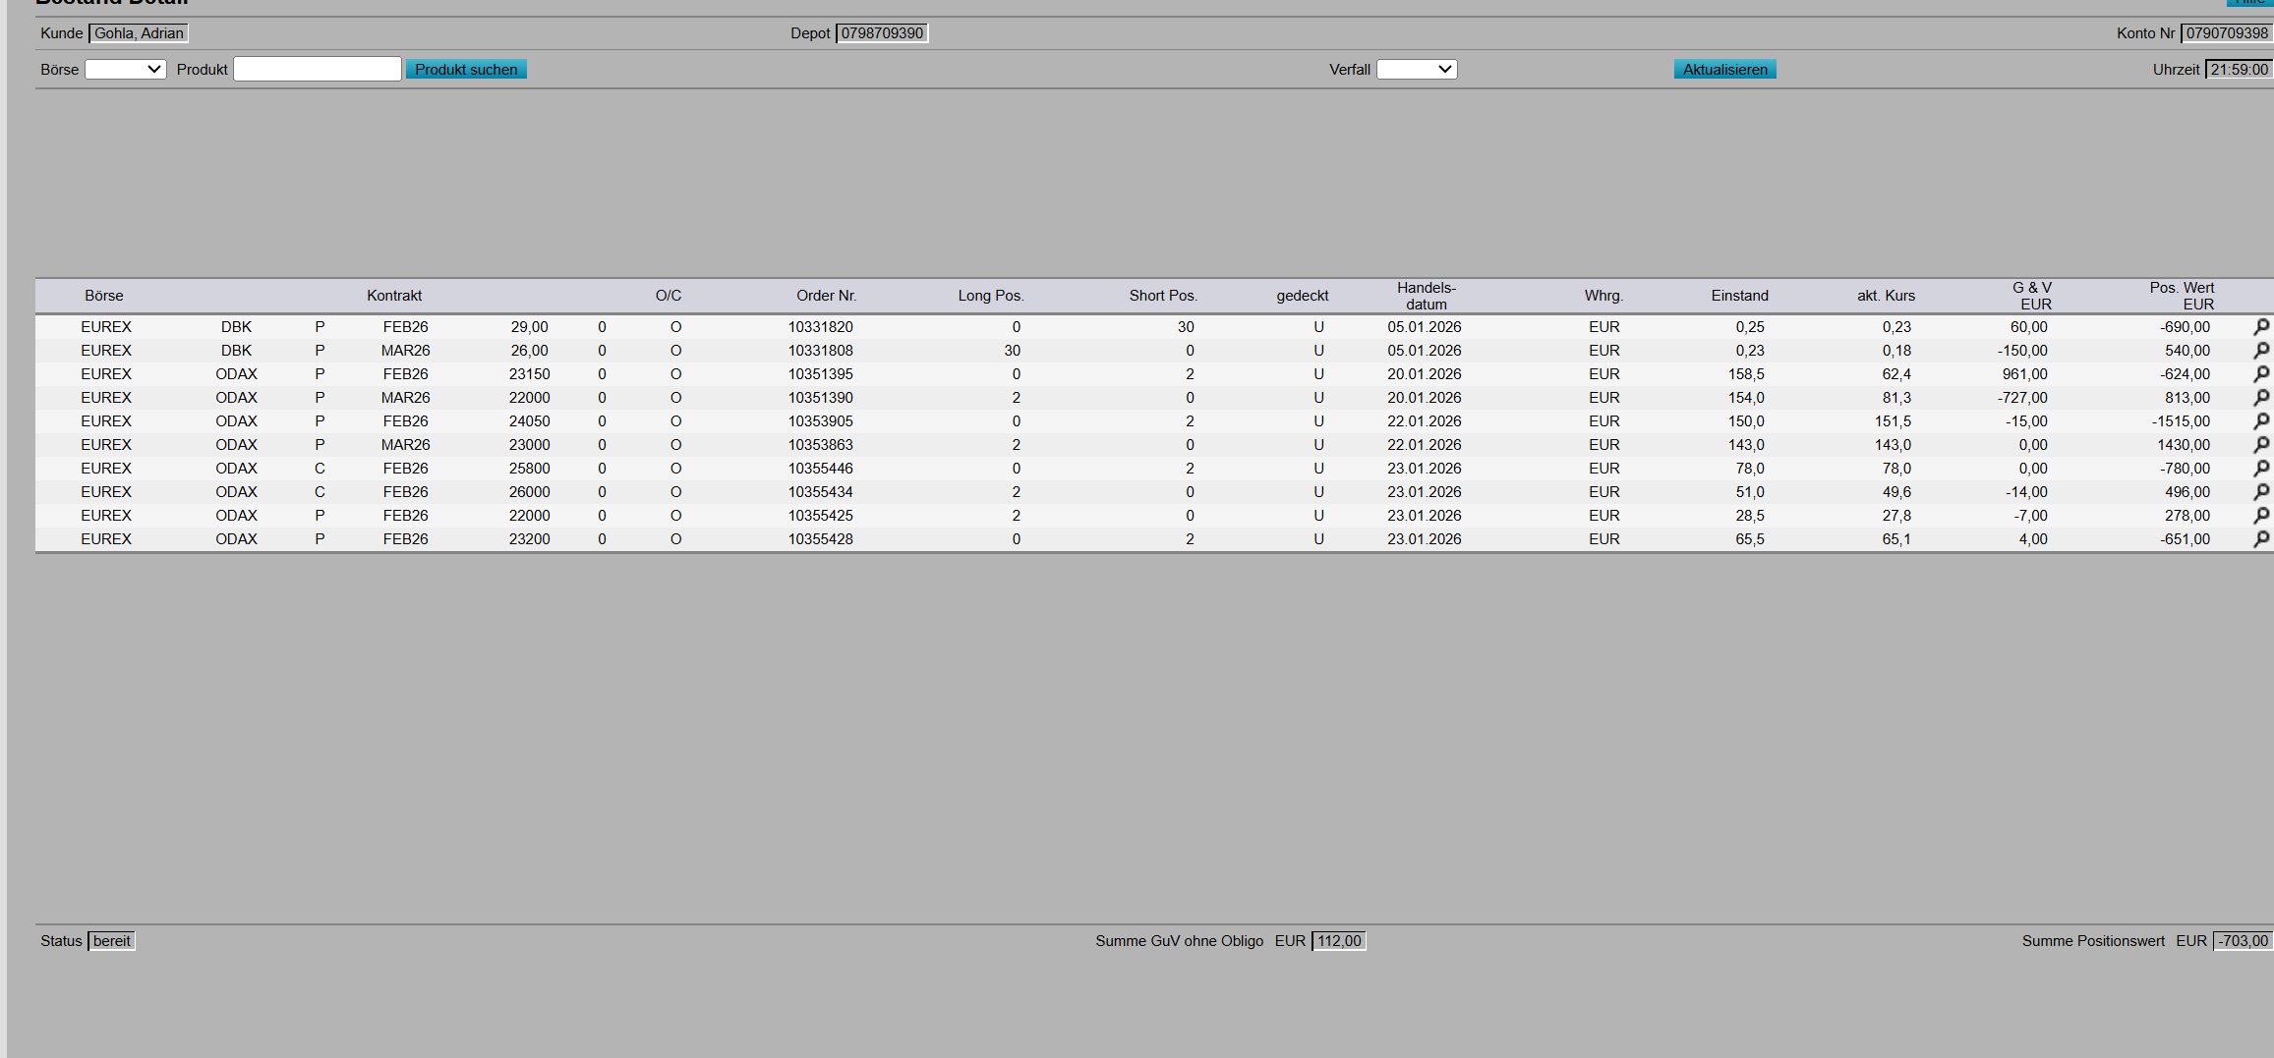2274x1058 pixels.
Task: Click magnifier icon for order 10331808
Action: pos(2260,350)
